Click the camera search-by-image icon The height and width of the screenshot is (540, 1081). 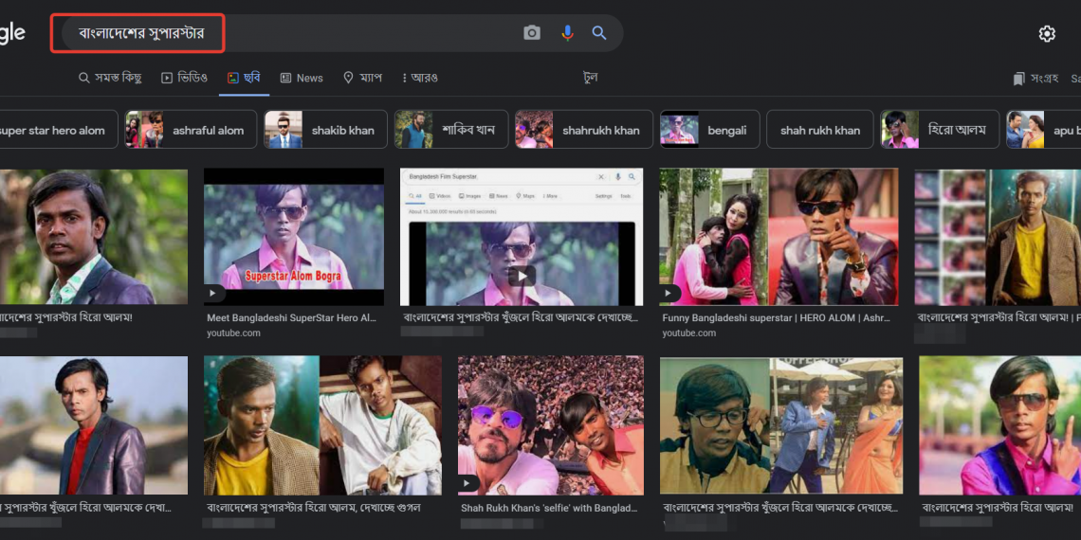point(532,33)
